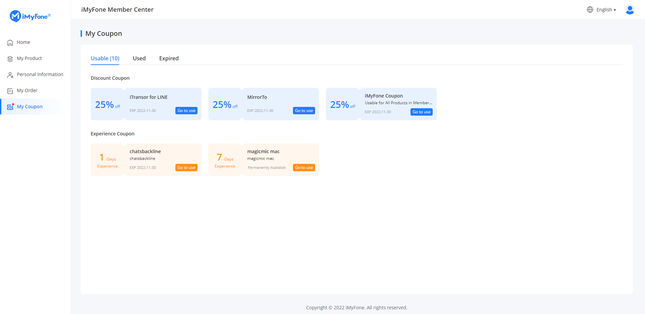Click the MirrorTo coupon title
This screenshot has height=314, width=645.
pyautogui.click(x=257, y=97)
